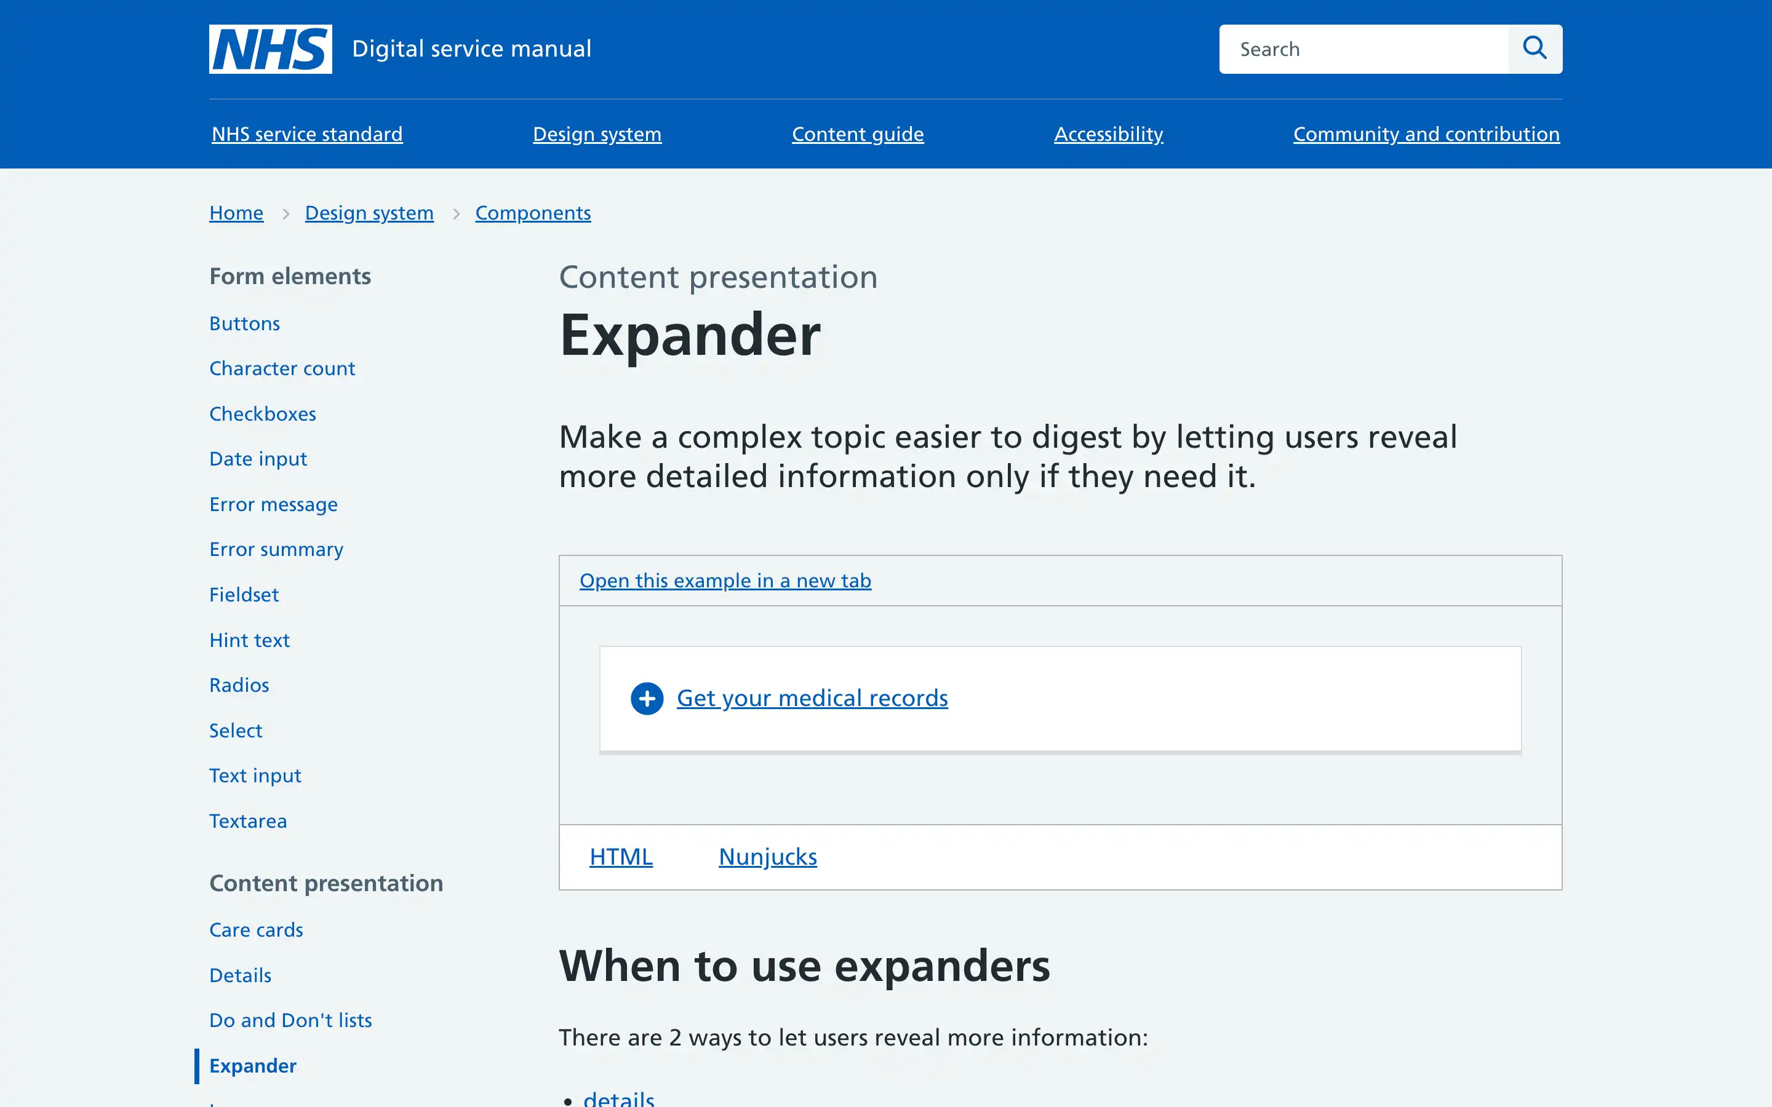This screenshot has width=1772, height=1107.
Task: Open Error summary sidebar link
Action: 276,549
